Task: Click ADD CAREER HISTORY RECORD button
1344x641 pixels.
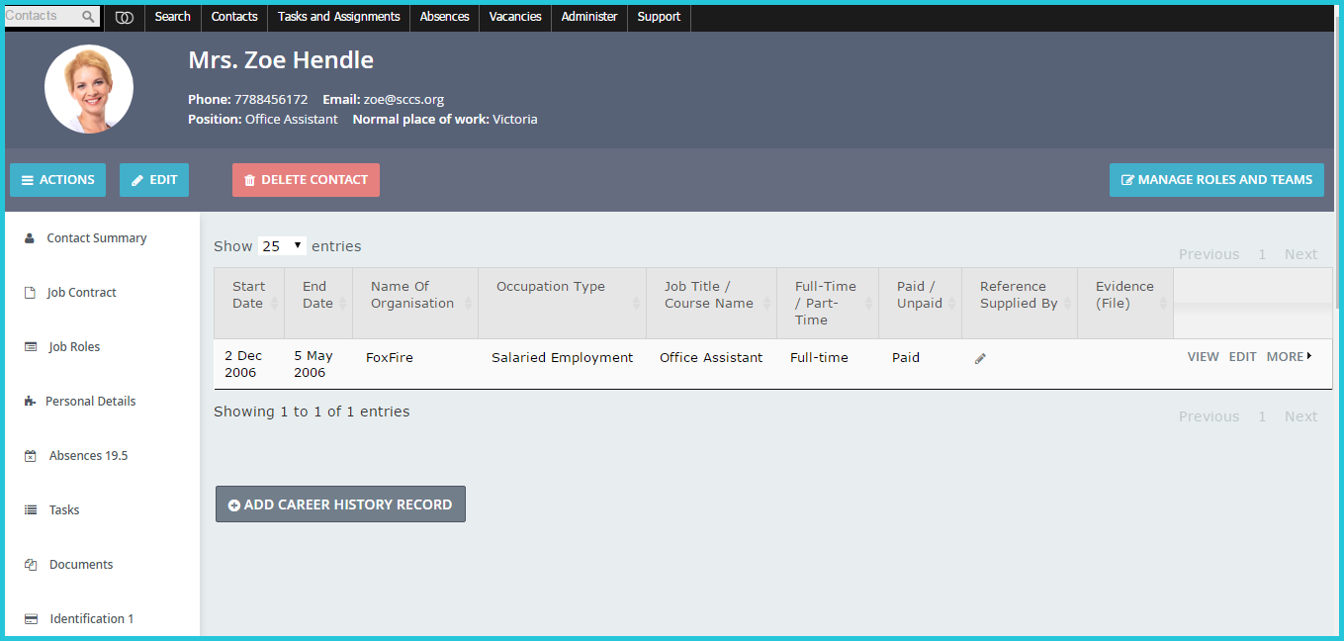Action: click(340, 504)
